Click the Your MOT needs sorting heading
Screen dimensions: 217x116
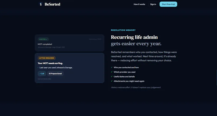(50, 63)
